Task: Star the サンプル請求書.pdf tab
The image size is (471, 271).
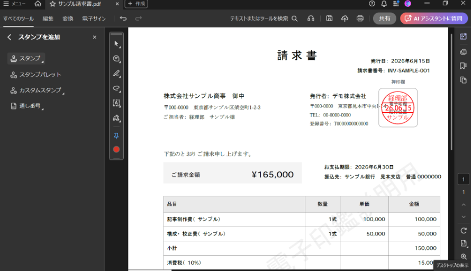Action: (53, 4)
